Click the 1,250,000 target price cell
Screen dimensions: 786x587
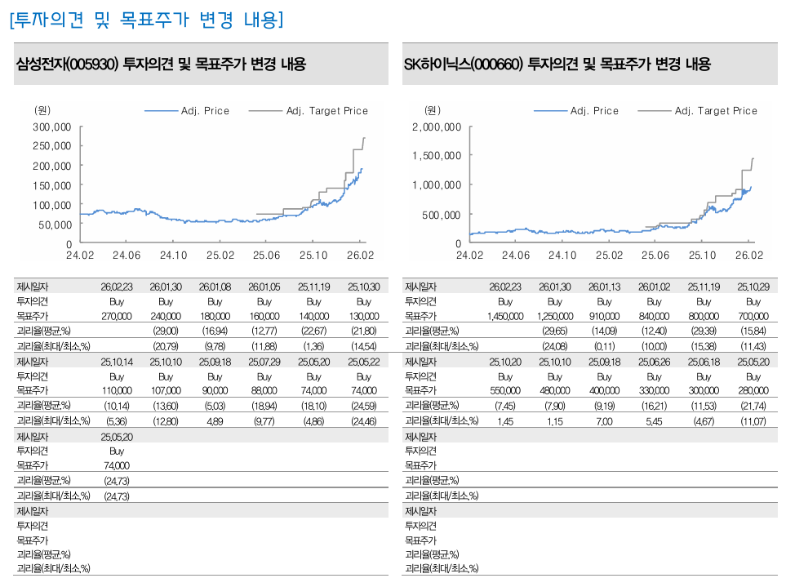point(555,316)
